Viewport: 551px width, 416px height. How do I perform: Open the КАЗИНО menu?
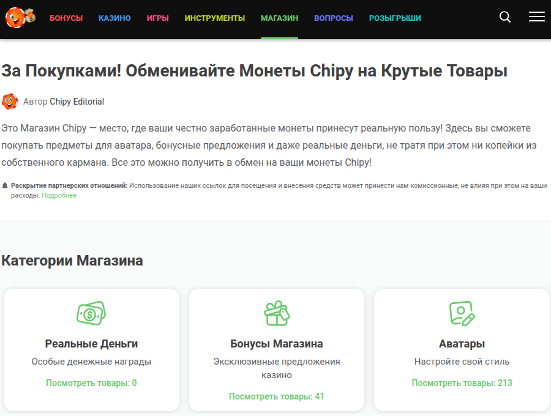coord(114,18)
